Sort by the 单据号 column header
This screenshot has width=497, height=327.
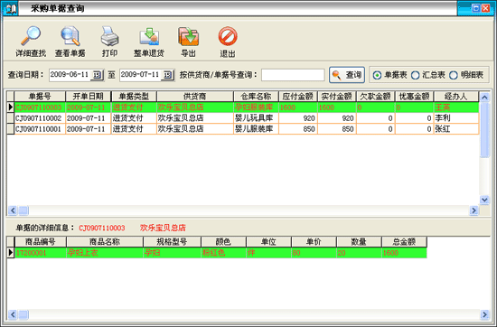40,96
